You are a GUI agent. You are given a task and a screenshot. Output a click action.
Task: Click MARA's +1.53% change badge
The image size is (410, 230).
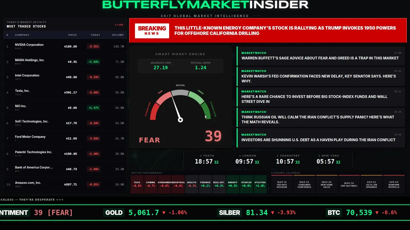pyautogui.click(x=94, y=62)
